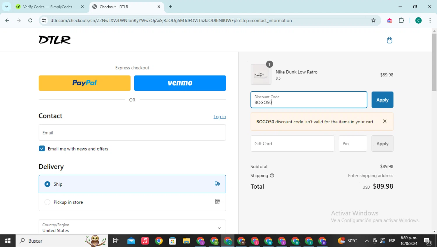Screen dimensions: 437x247
Task: Apply the BOGO50 discount code
Action: click(382, 100)
